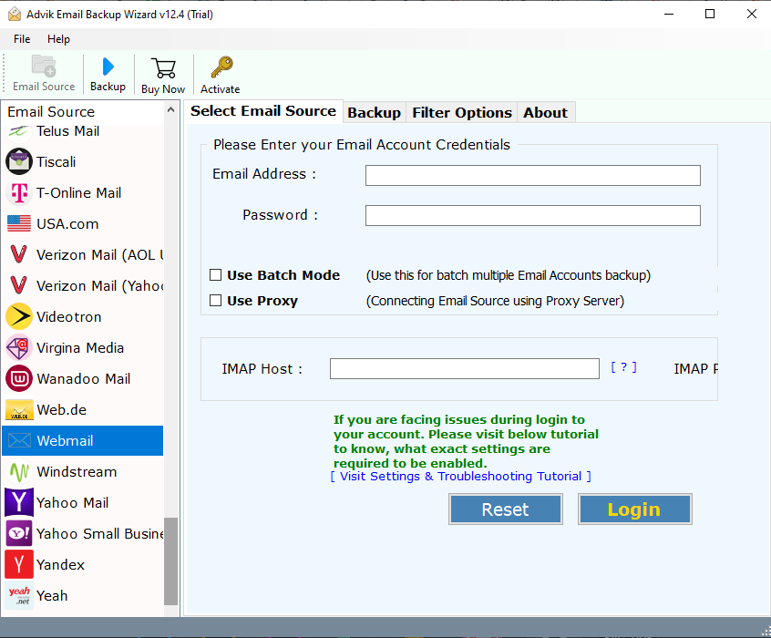Select Tiscali in the source list

57,162
